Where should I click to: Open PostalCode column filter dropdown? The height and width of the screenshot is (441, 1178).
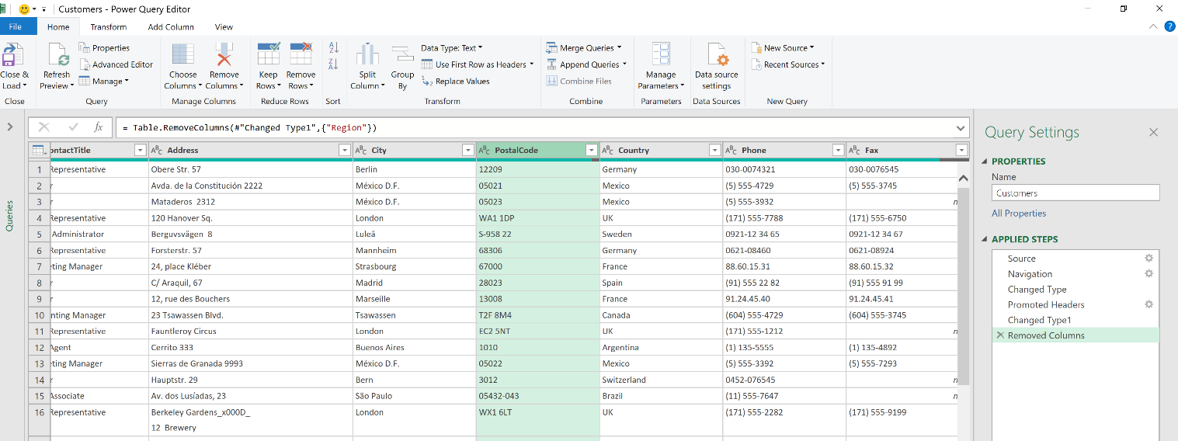(x=592, y=151)
